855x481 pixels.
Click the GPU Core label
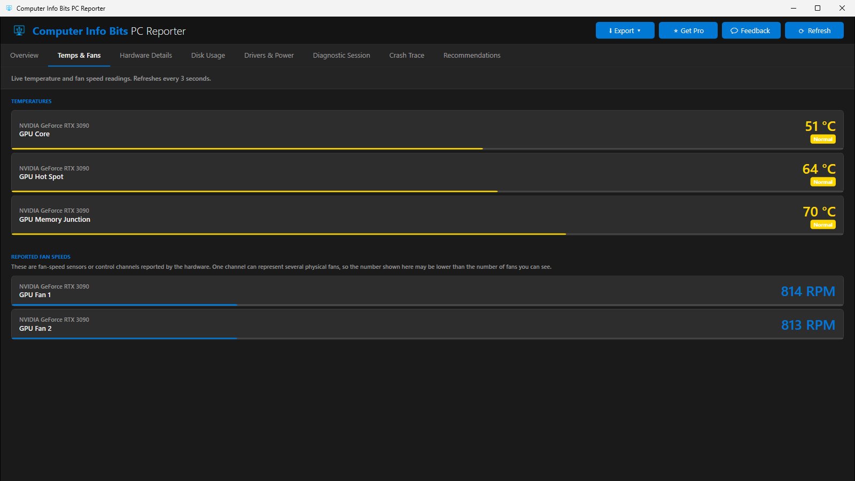tap(34, 134)
